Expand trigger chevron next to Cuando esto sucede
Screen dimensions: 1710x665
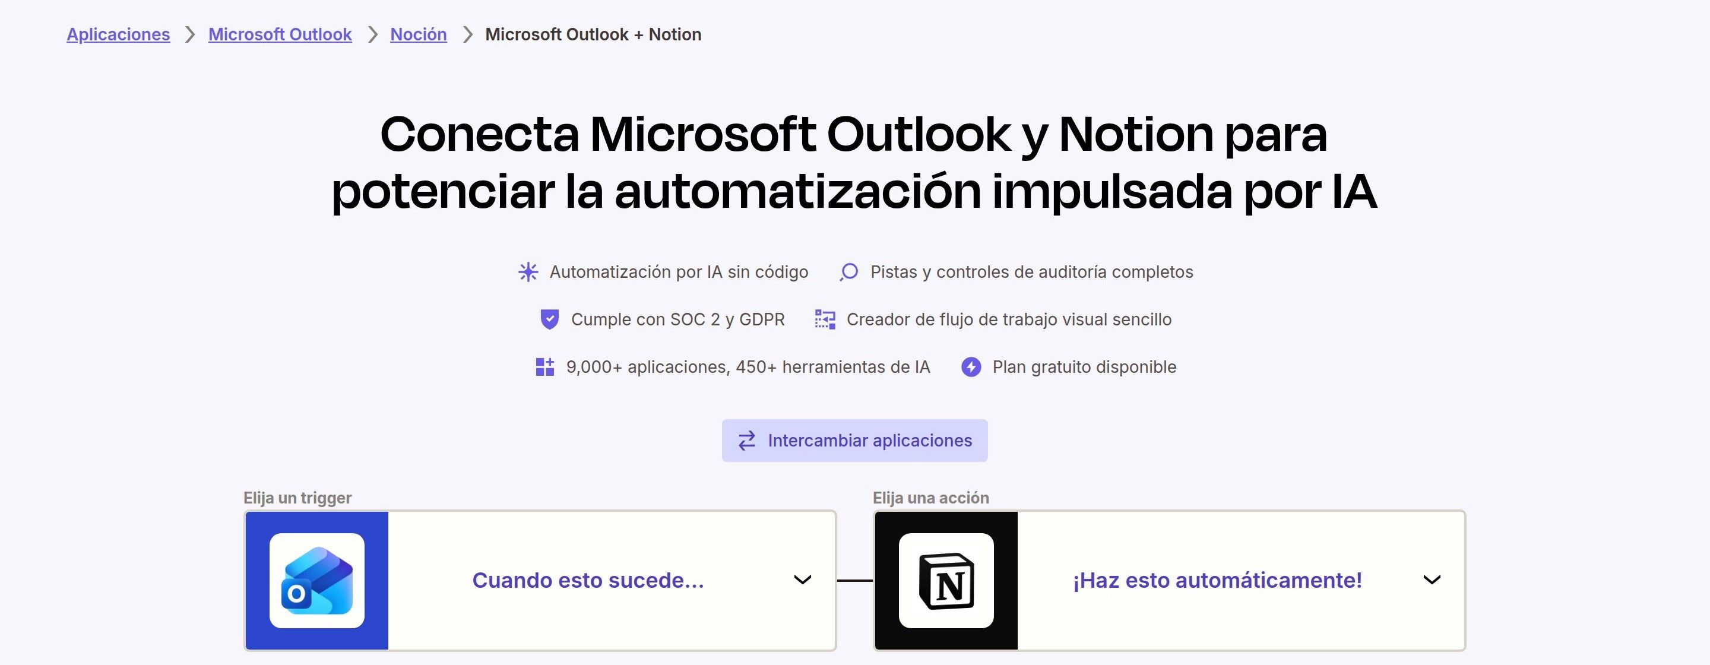tap(803, 580)
